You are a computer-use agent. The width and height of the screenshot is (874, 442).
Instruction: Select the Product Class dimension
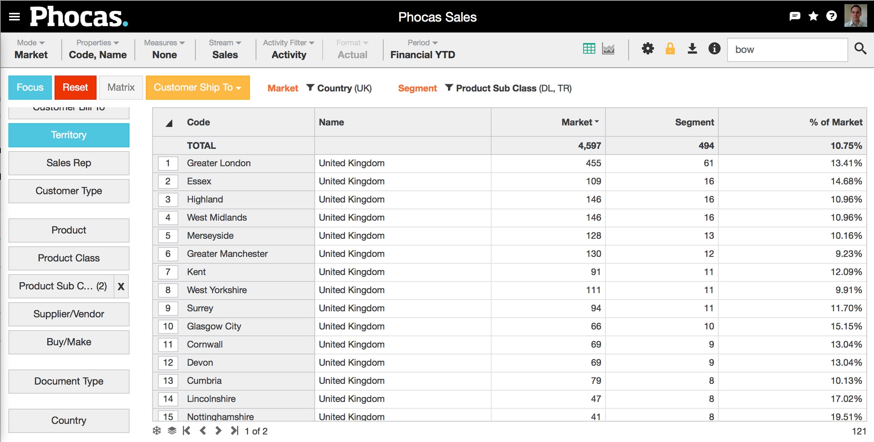(69, 258)
